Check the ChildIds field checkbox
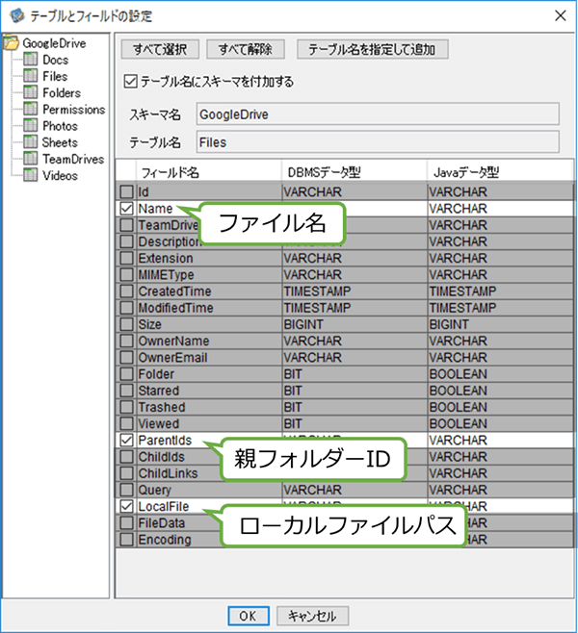 coord(126,457)
